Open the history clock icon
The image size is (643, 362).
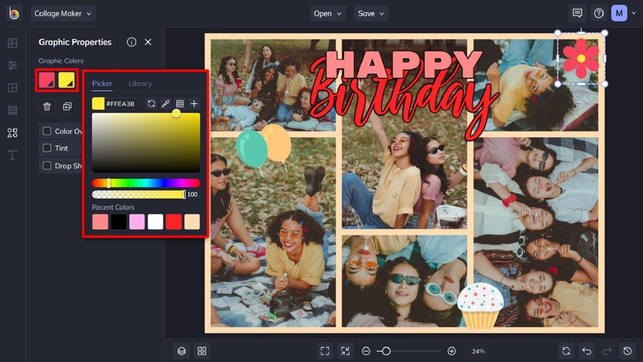pos(627,351)
